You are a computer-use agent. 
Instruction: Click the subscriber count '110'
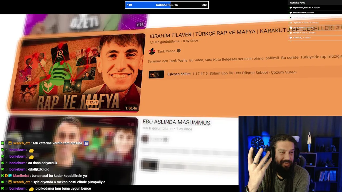(x=129, y=5)
